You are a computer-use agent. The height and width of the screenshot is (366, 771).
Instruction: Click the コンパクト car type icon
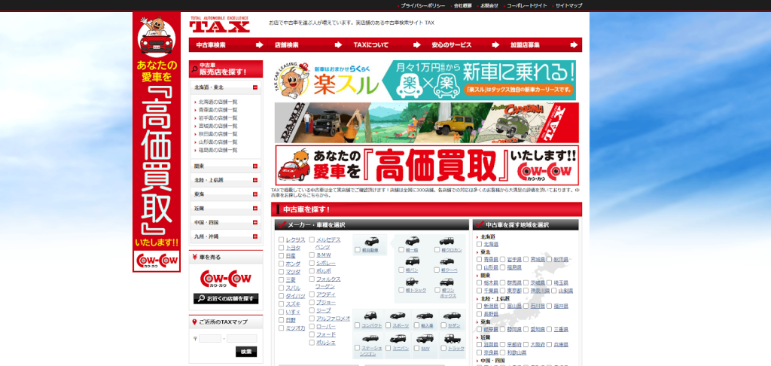coord(370,316)
